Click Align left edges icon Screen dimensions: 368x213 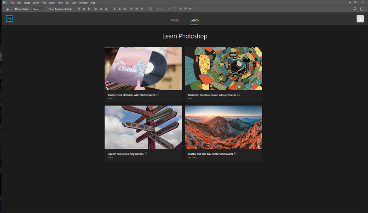96,9
